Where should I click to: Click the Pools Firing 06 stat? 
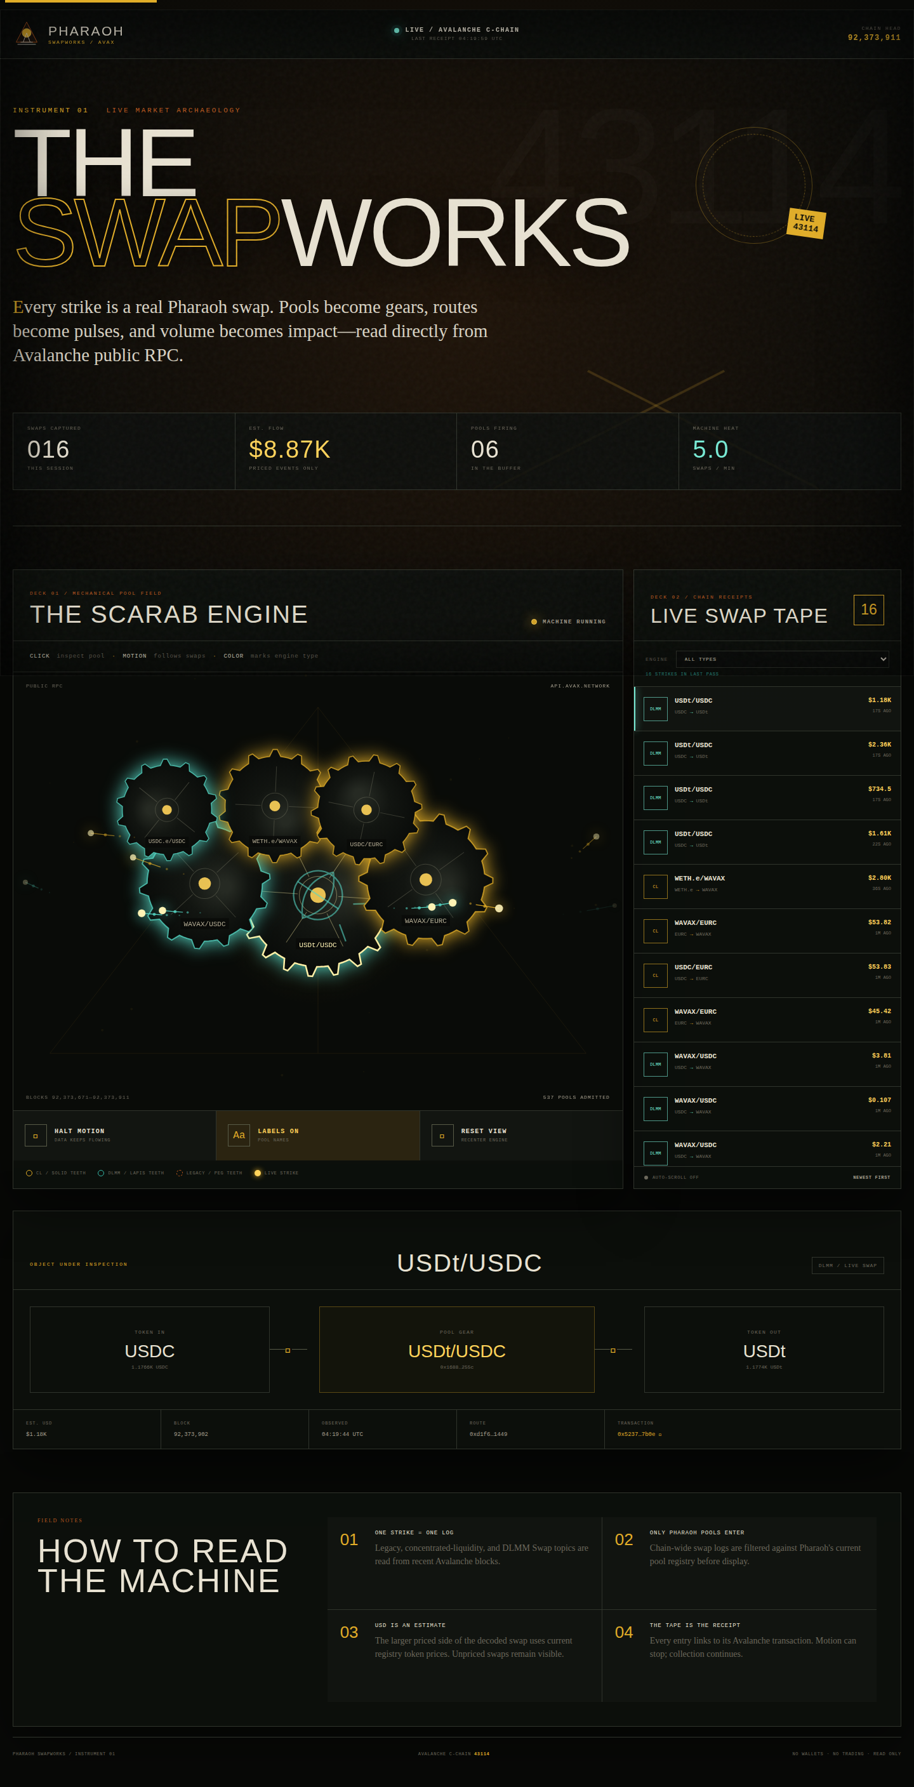click(x=567, y=451)
